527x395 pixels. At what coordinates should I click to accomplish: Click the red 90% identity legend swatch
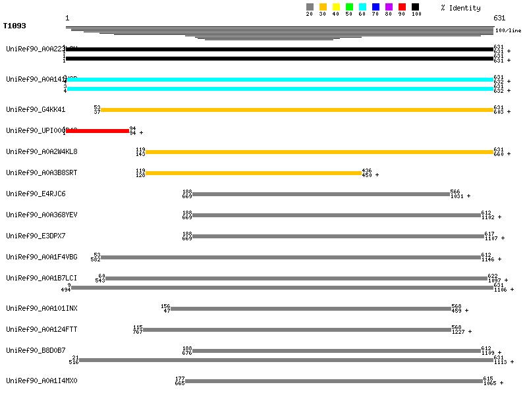(402, 7)
